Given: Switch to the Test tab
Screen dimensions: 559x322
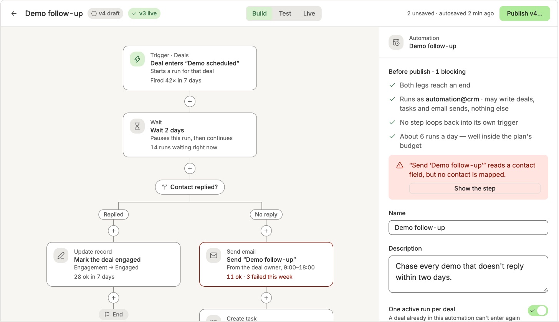Looking at the screenshot, I should [x=285, y=13].
